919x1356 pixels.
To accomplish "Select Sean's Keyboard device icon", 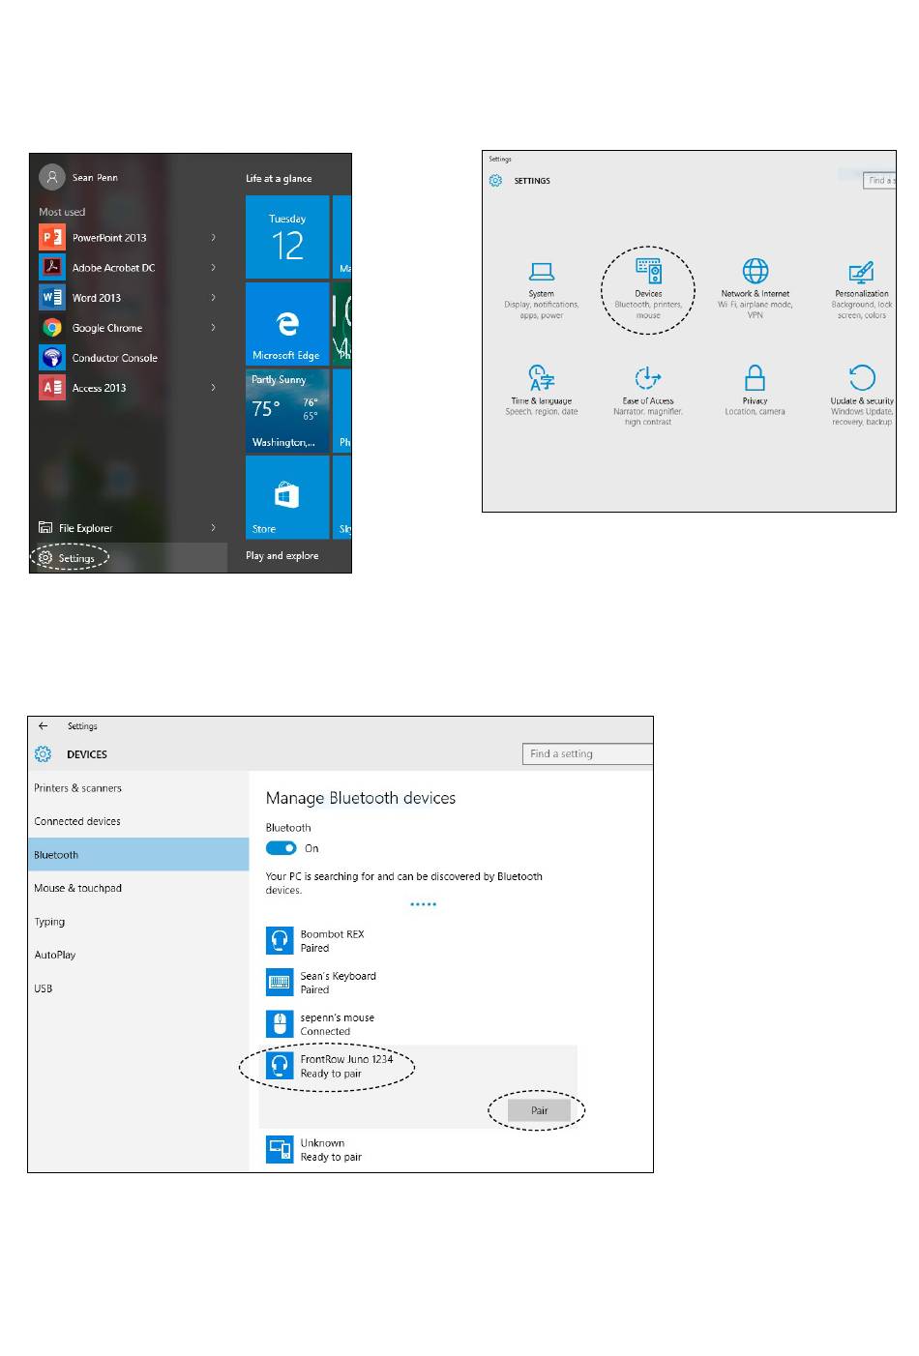I will (x=280, y=982).
